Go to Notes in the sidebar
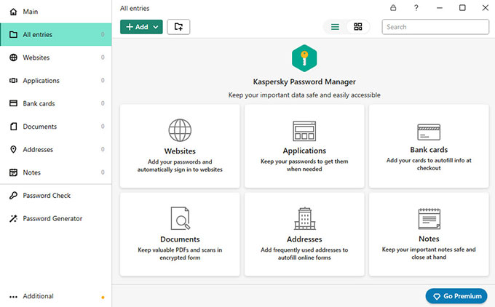The height and width of the screenshot is (307, 495). (55, 172)
